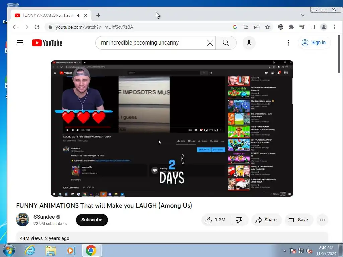The height and width of the screenshot is (257, 343).
Task: Open the clock showing 8:49 PM
Action: [326, 251]
